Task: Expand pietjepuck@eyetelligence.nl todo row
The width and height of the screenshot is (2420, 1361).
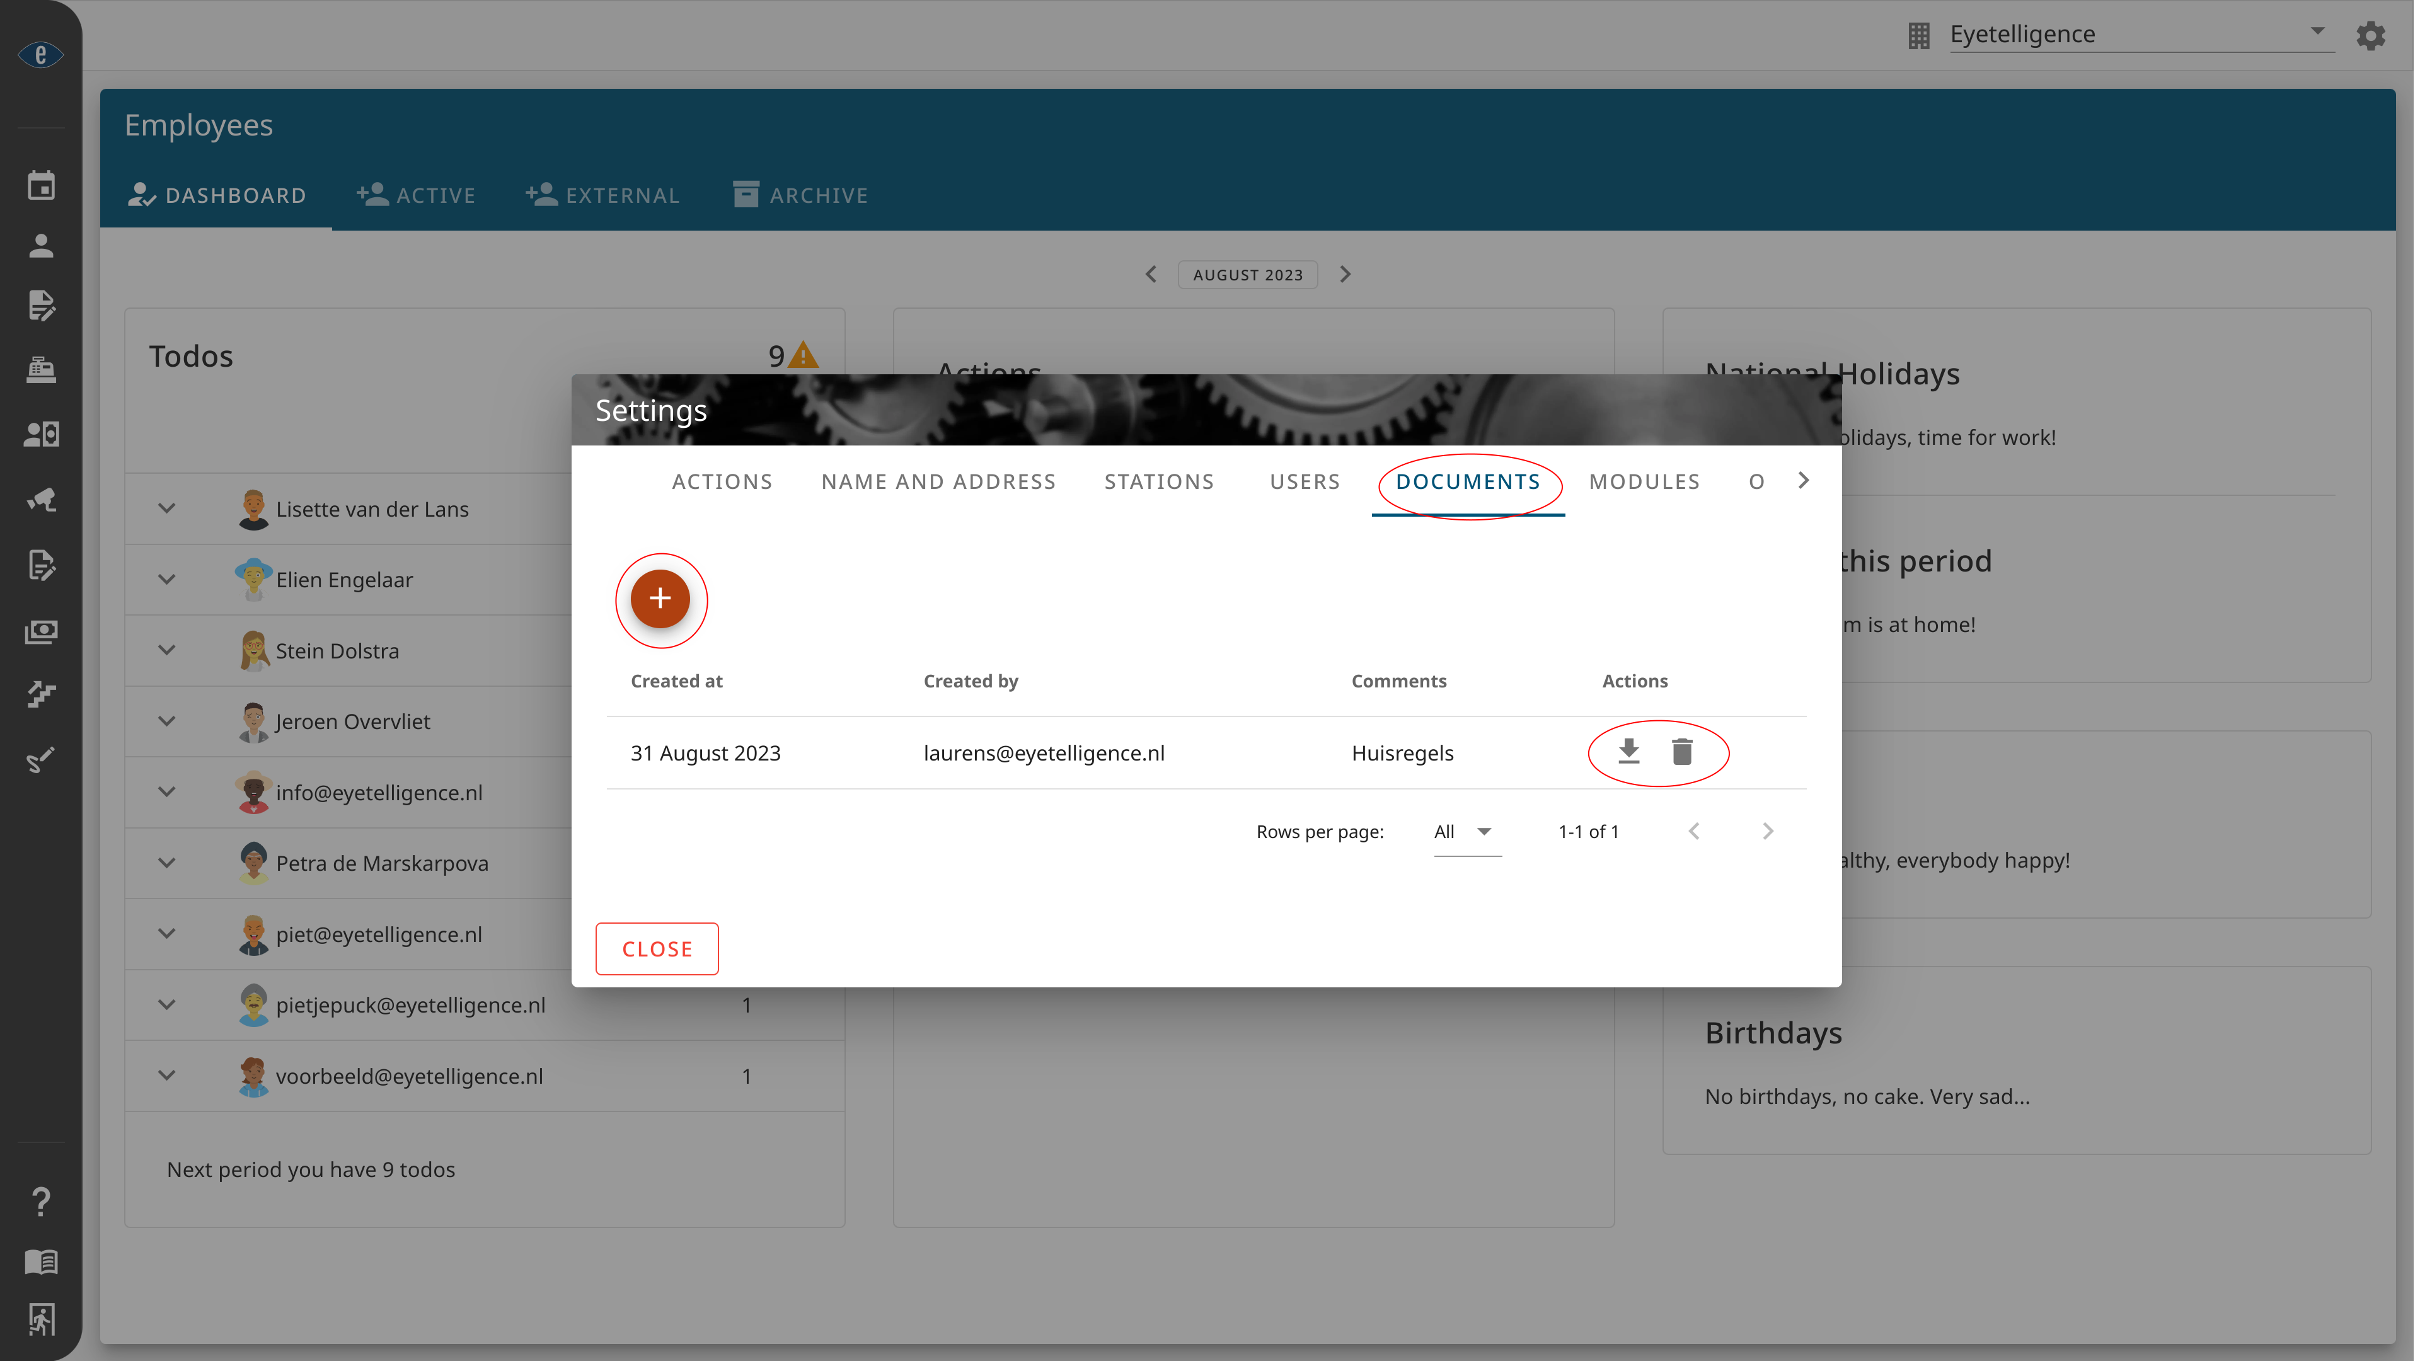Action: click(x=166, y=1004)
